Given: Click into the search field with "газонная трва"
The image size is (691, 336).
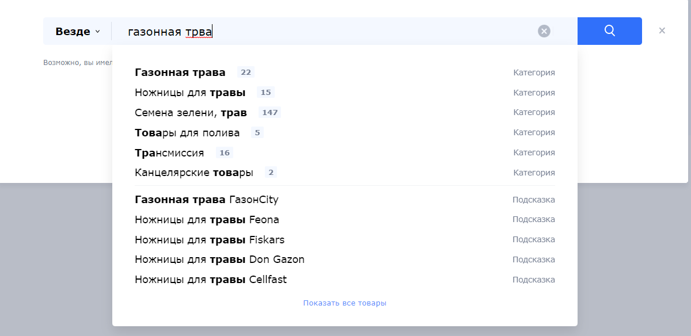Looking at the screenshot, I should [x=322, y=32].
